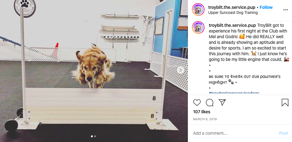Share post with paper plane icon
This screenshot has height=142, width=292.
click(222, 102)
